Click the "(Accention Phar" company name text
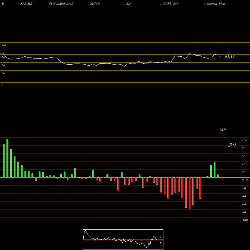250x250 pixels. click(215, 4)
